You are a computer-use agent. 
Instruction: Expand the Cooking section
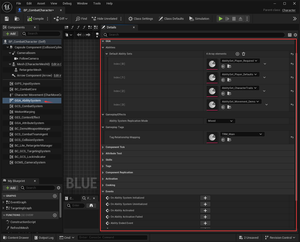click(103, 185)
